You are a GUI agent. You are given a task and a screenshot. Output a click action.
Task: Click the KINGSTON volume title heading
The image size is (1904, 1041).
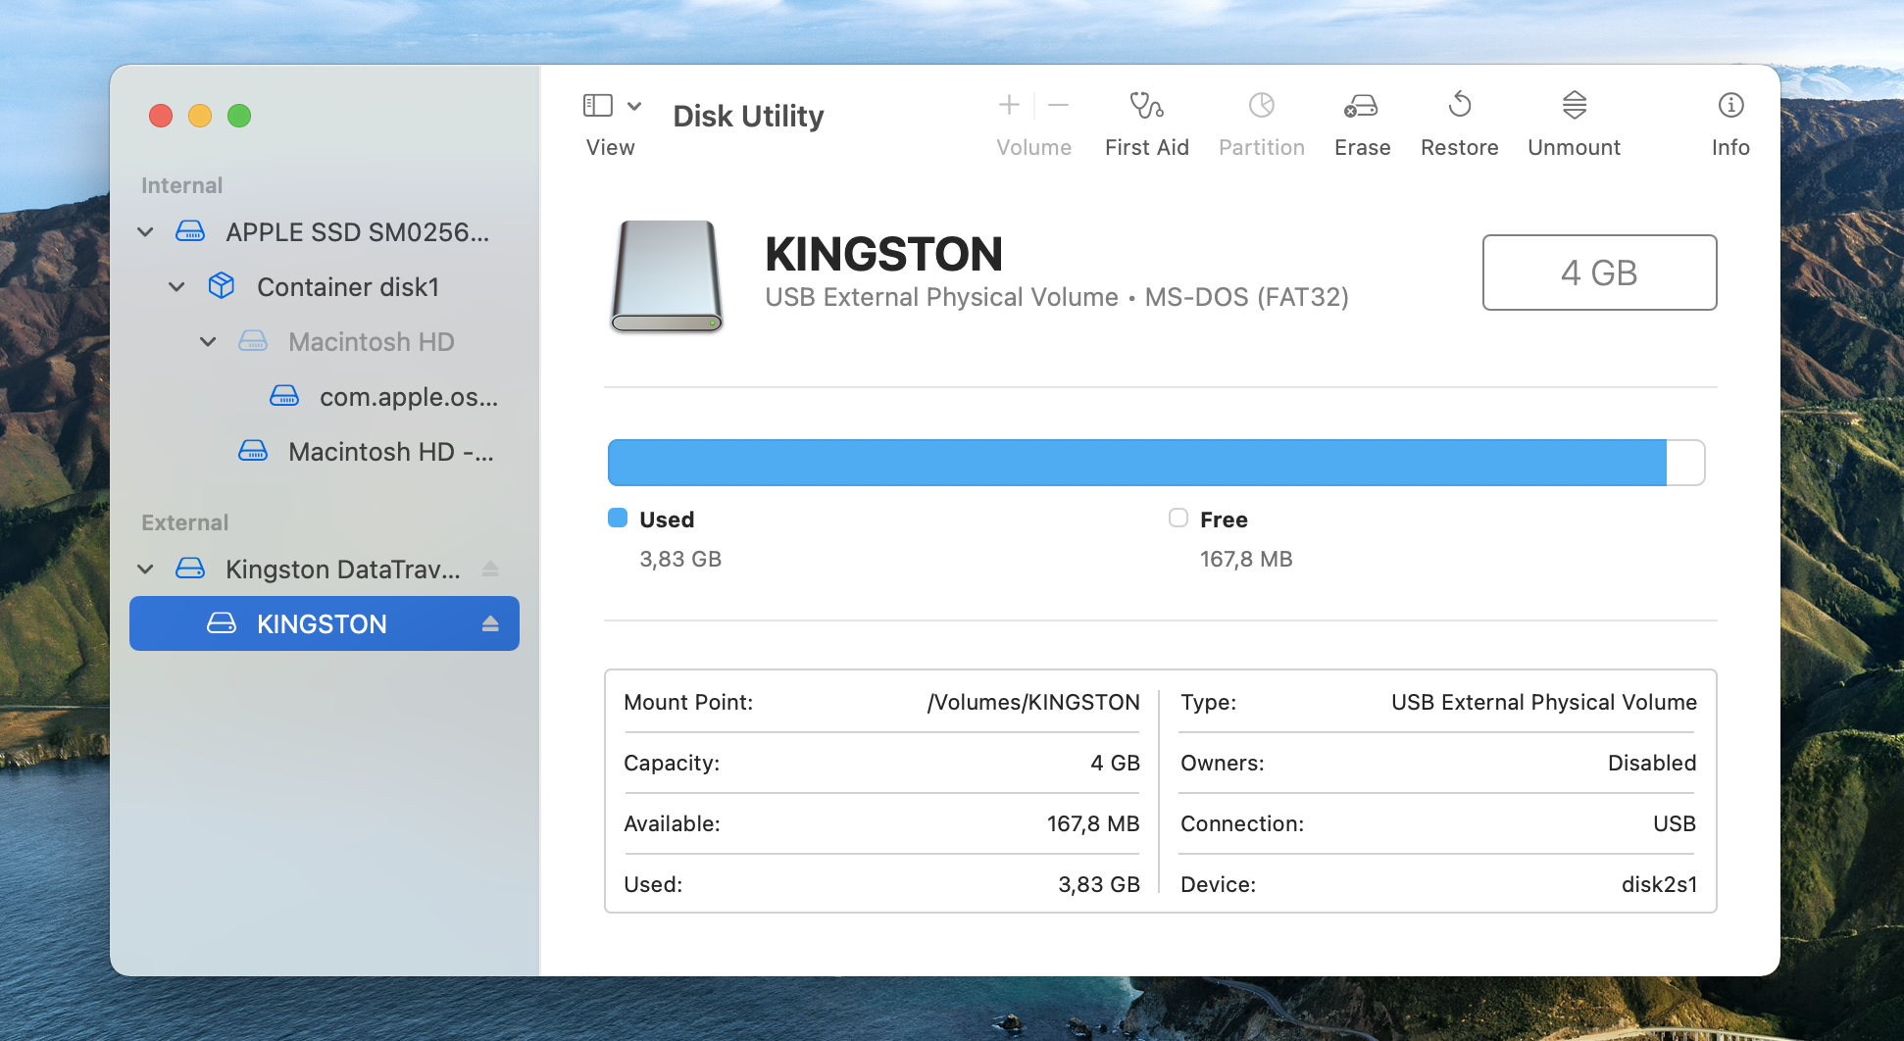(x=883, y=254)
